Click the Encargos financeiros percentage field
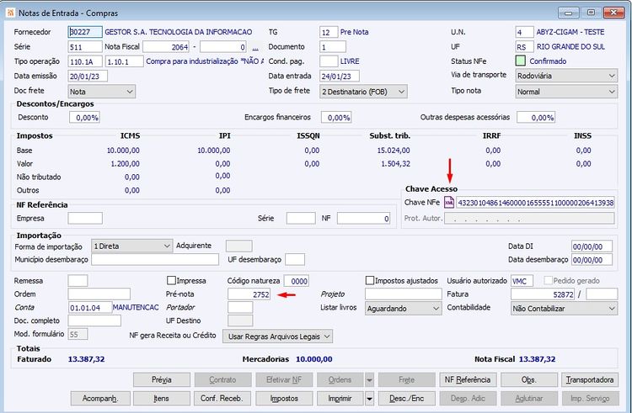The width and height of the screenshot is (632, 413). pos(336,118)
